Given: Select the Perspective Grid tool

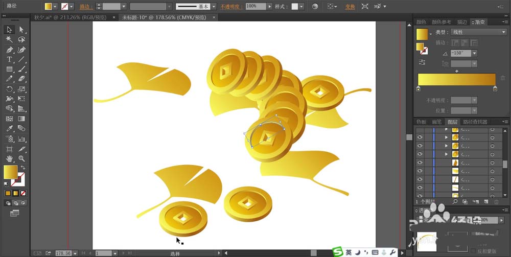Looking at the screenshot, I should pyautogui.click(x=21, y=108).
